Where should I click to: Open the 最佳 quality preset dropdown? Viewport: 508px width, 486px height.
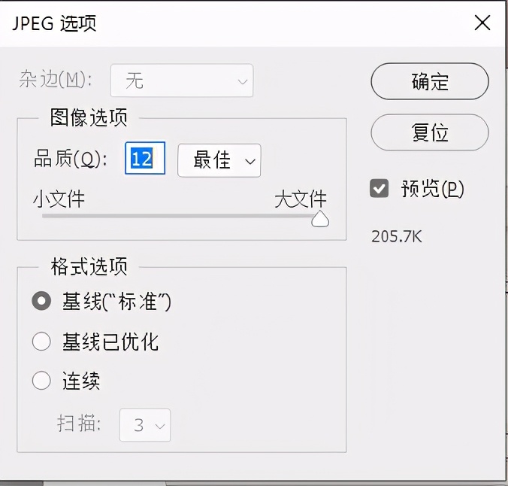click(x=219, y=160)
